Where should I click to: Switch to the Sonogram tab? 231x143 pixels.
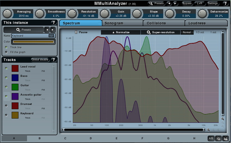(x=122, y=23)
